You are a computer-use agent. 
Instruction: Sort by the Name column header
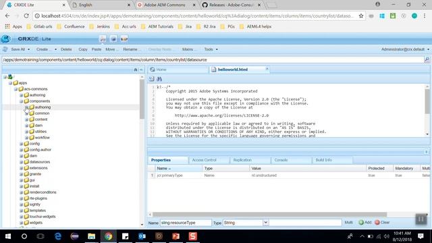pyautogui.click(x=179, y=168)
